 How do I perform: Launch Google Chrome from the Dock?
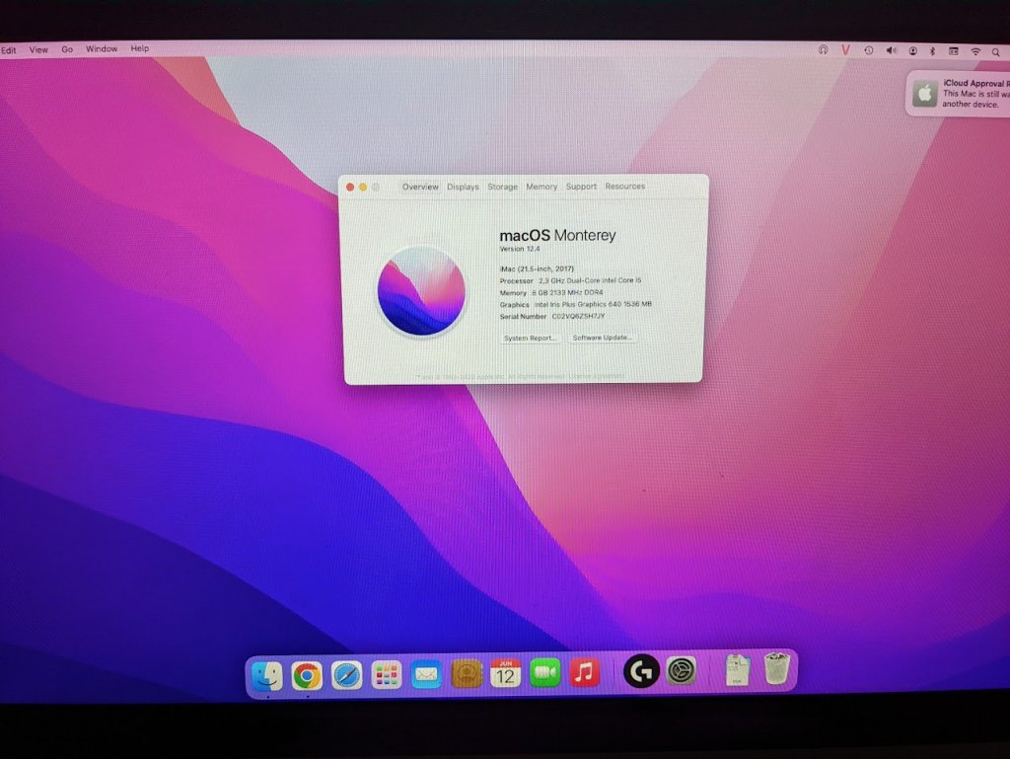[x=307, y=675]
